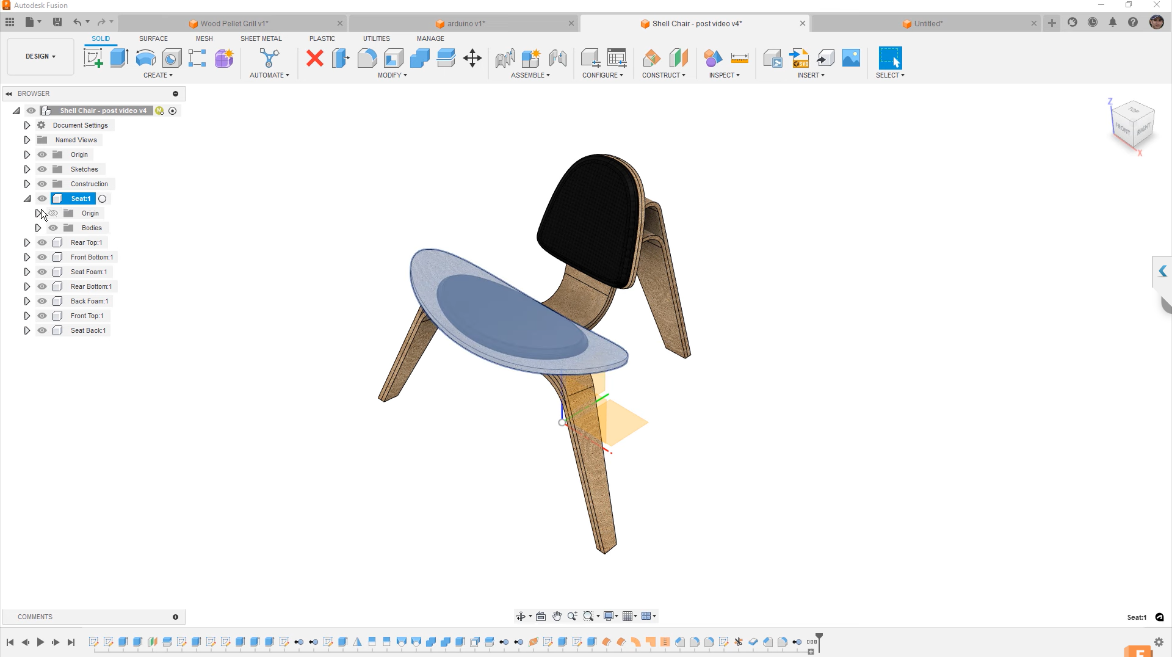Open the MODIFY dropdown menu
1172x657 pixels.
tap(392, 75)
